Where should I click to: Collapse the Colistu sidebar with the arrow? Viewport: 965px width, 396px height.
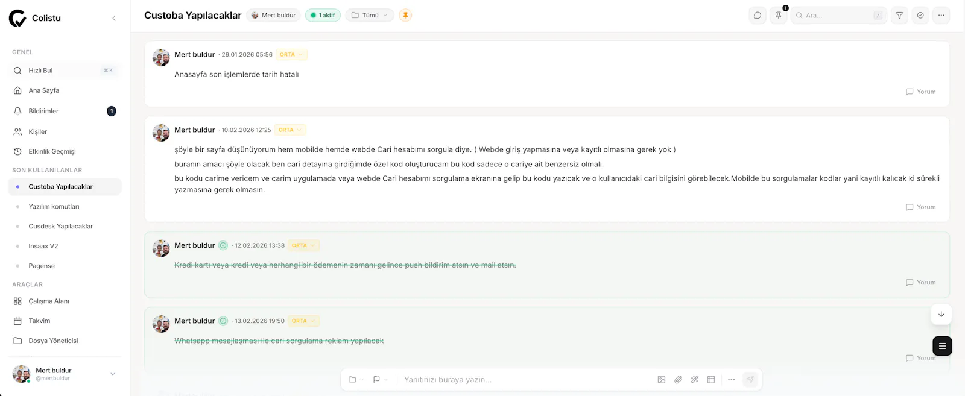pyautogui.click(x=114, y=18)
